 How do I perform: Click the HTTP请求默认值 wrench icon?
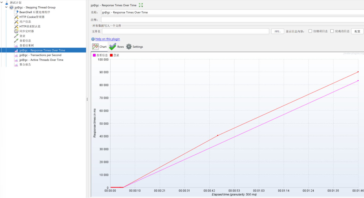(16, 27)
